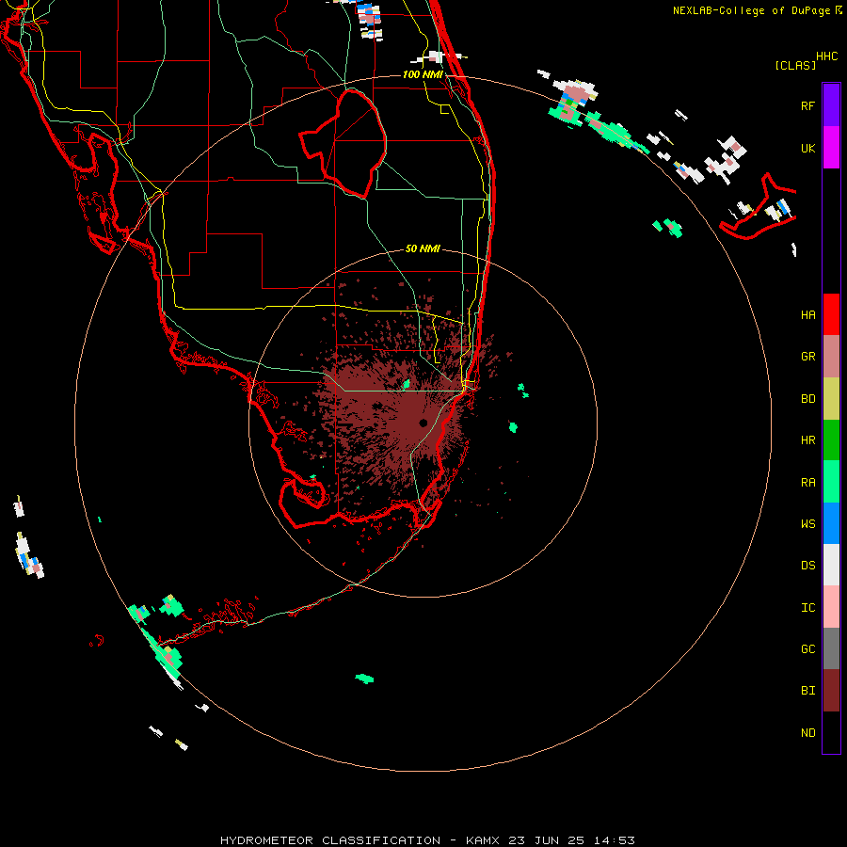
Task: Click the RA legend label
Action: 807,483
